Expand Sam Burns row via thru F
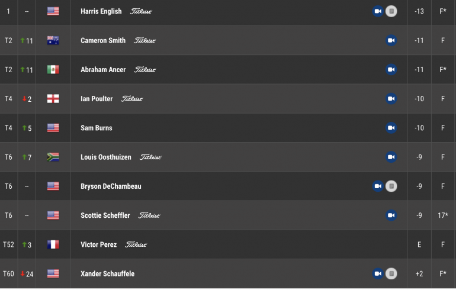456x290 pixels. click(442, 128)
